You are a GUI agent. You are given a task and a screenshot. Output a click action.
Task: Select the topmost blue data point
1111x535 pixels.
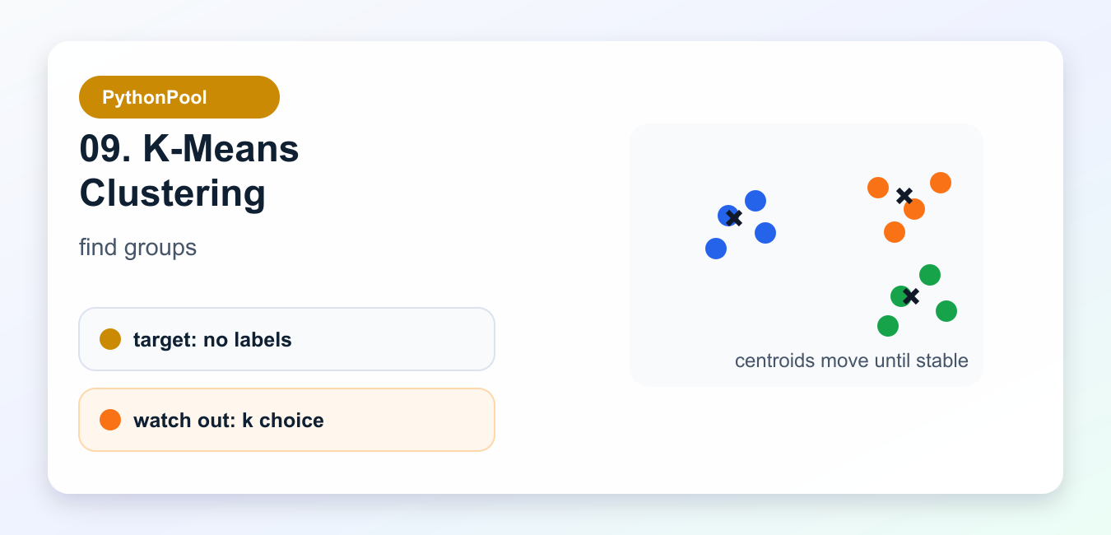(x=755, y=201)
